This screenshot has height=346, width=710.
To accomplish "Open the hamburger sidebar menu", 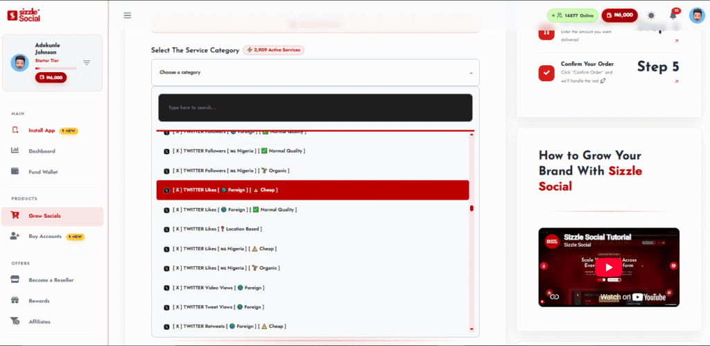I will 128,15.
